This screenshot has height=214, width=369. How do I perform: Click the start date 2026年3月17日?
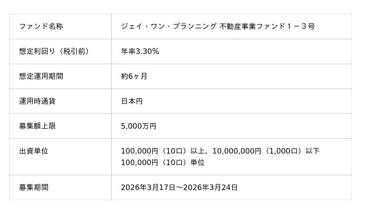[148, 187]
